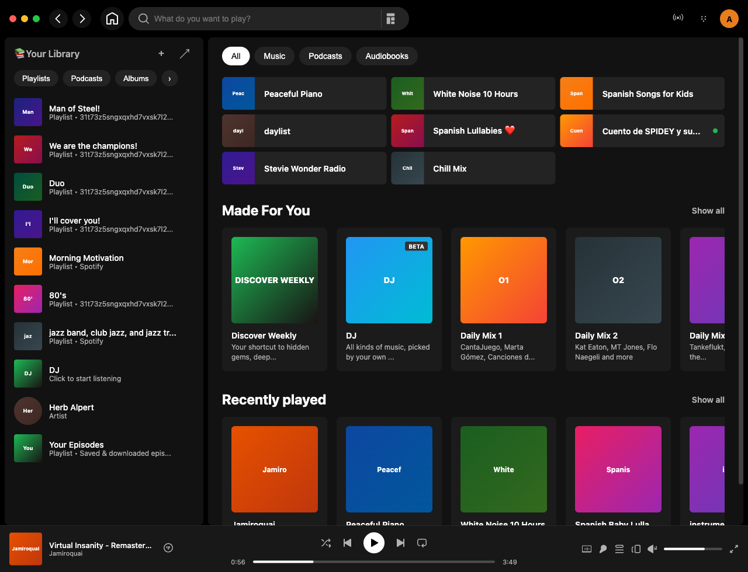Open the broadcast icon in top bar
The width and height of the screenshot is (748, 572).
(x=678, y=18)
